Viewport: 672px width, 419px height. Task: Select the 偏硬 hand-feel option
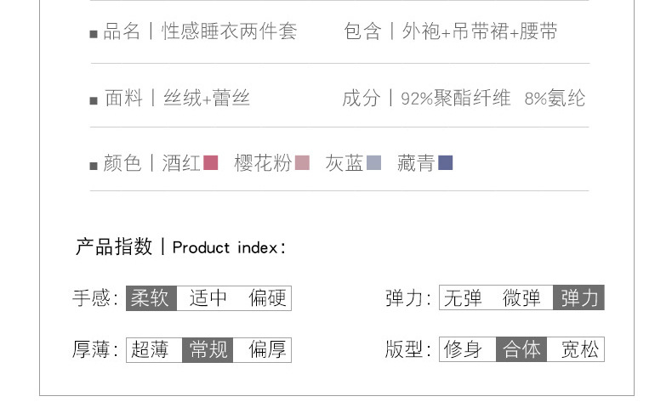coord(266,298)
